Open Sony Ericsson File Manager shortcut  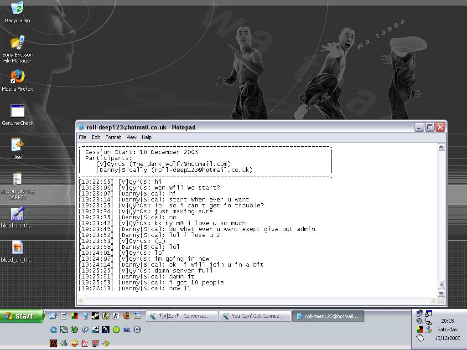(x=17, y=49)
